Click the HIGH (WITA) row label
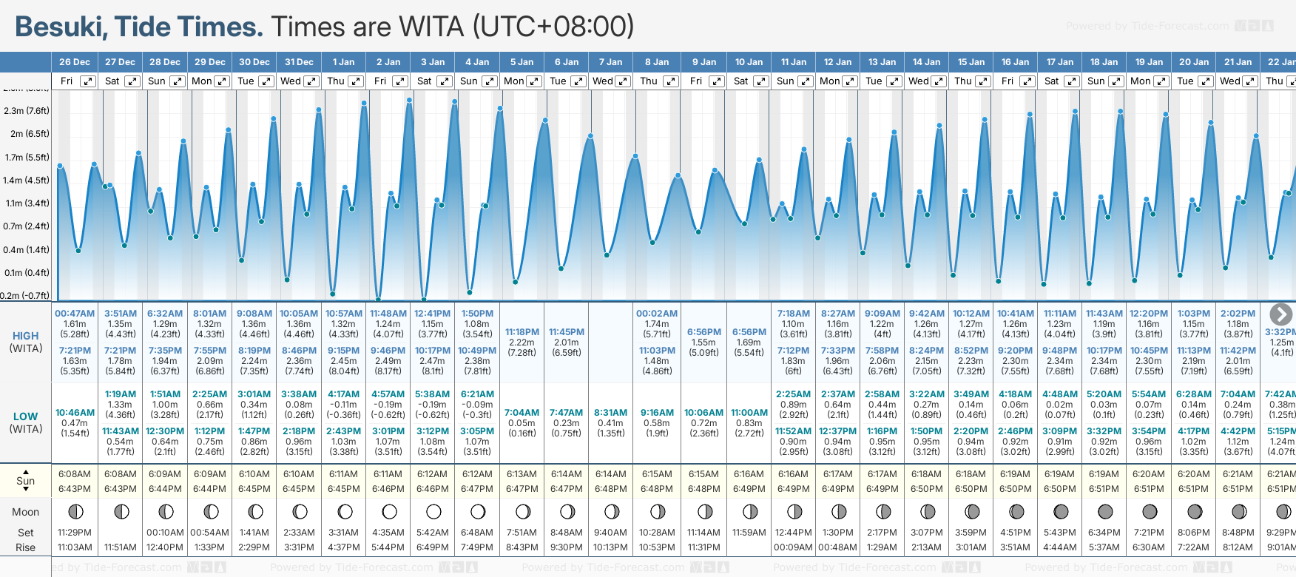 (26, 342)
